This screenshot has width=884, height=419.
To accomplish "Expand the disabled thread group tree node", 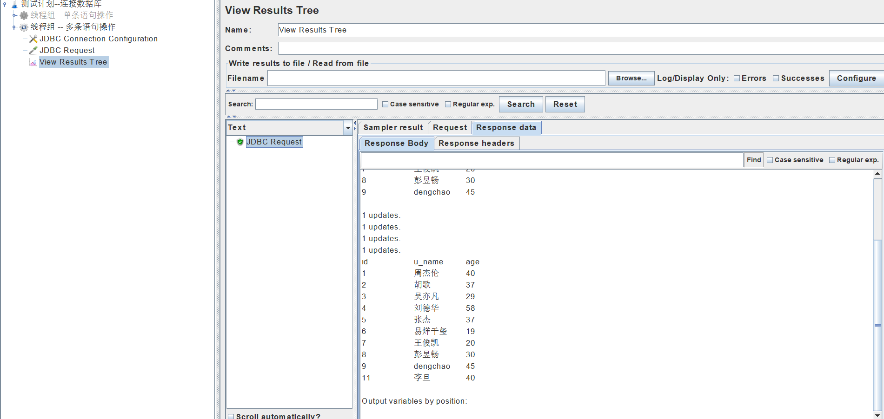I will tap(14, 15).
